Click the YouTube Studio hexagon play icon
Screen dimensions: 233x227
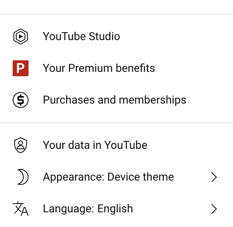pos(21,37)
